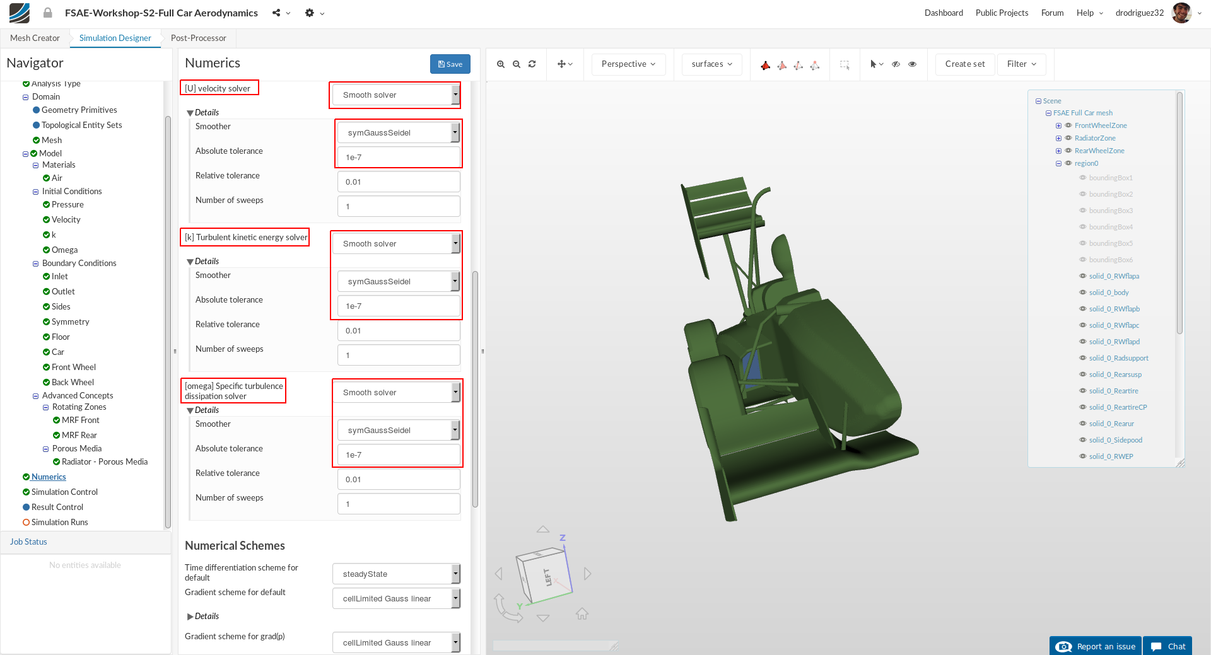Open the Perspective view dropdown
This screenshot has width=1211, height=655.
click(x=628, y=64)
